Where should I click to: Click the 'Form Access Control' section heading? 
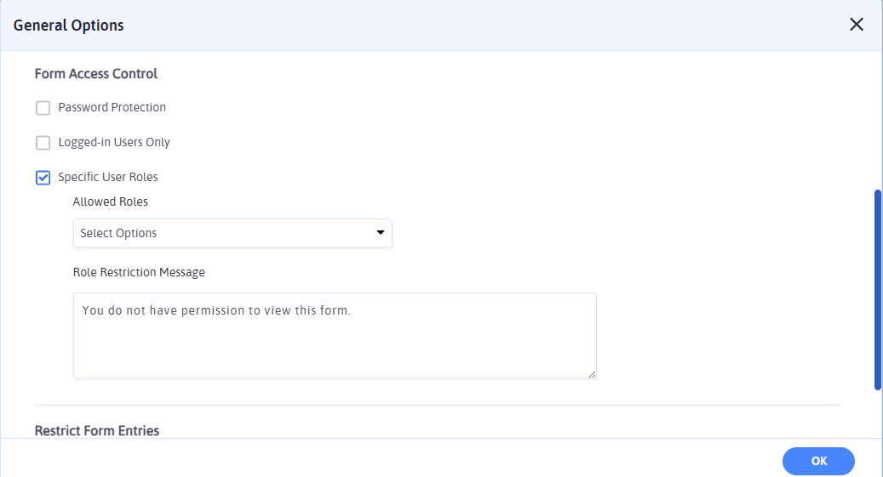point(96,74)
